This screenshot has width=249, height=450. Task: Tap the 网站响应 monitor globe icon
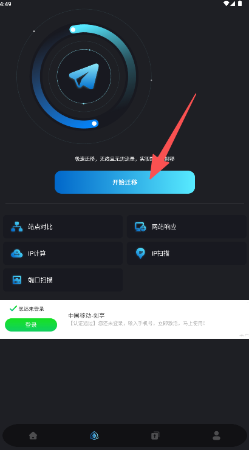[140, 227]
